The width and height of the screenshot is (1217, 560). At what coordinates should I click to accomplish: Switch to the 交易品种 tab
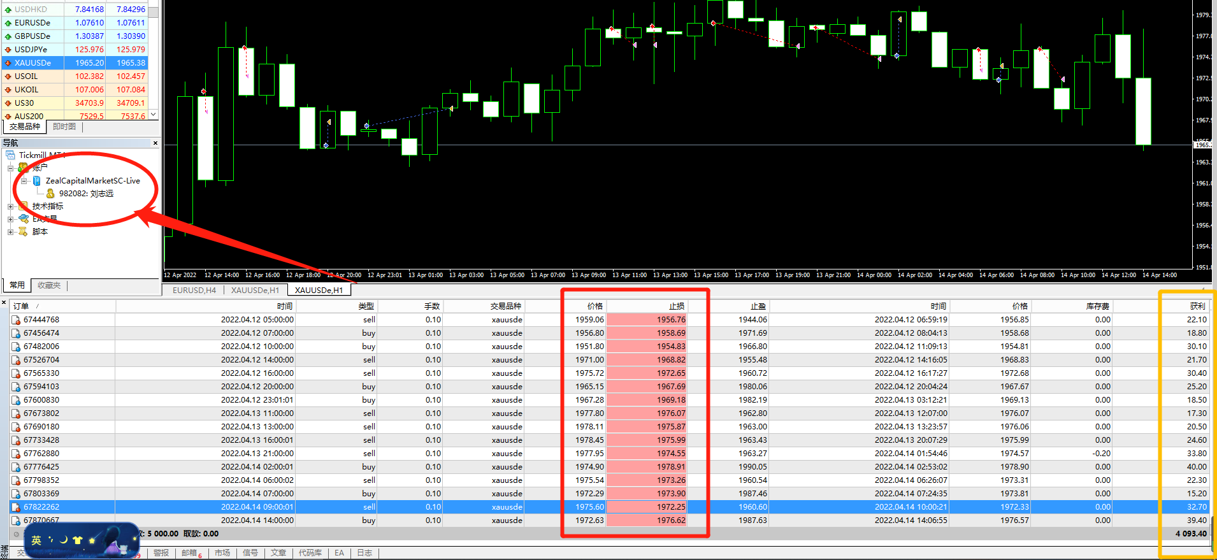pos(25,127)
